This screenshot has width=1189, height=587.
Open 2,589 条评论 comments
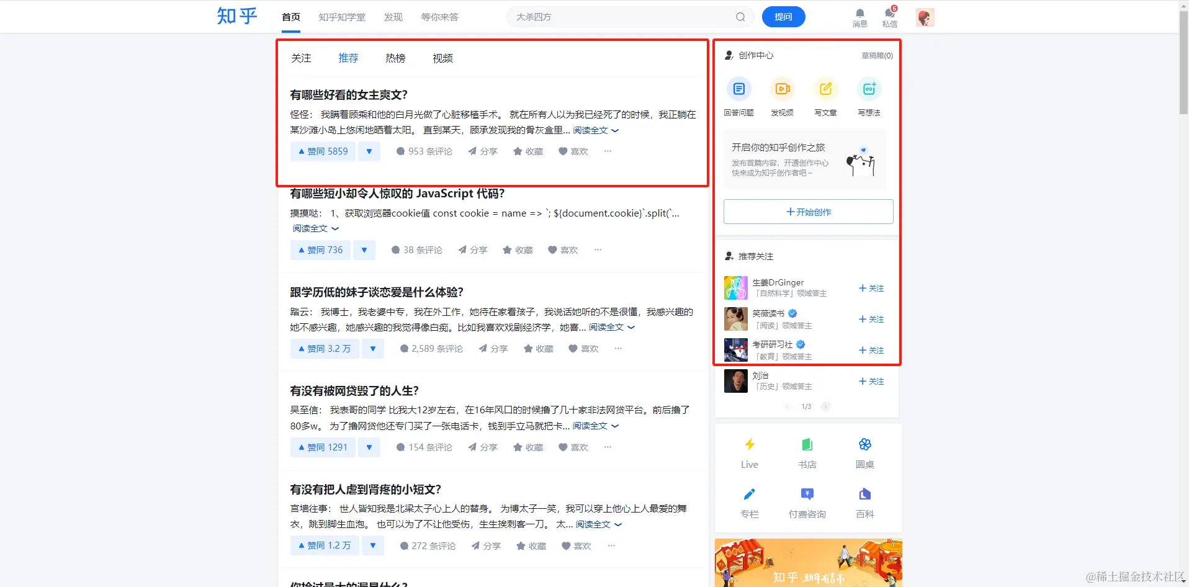click(431, 349)
